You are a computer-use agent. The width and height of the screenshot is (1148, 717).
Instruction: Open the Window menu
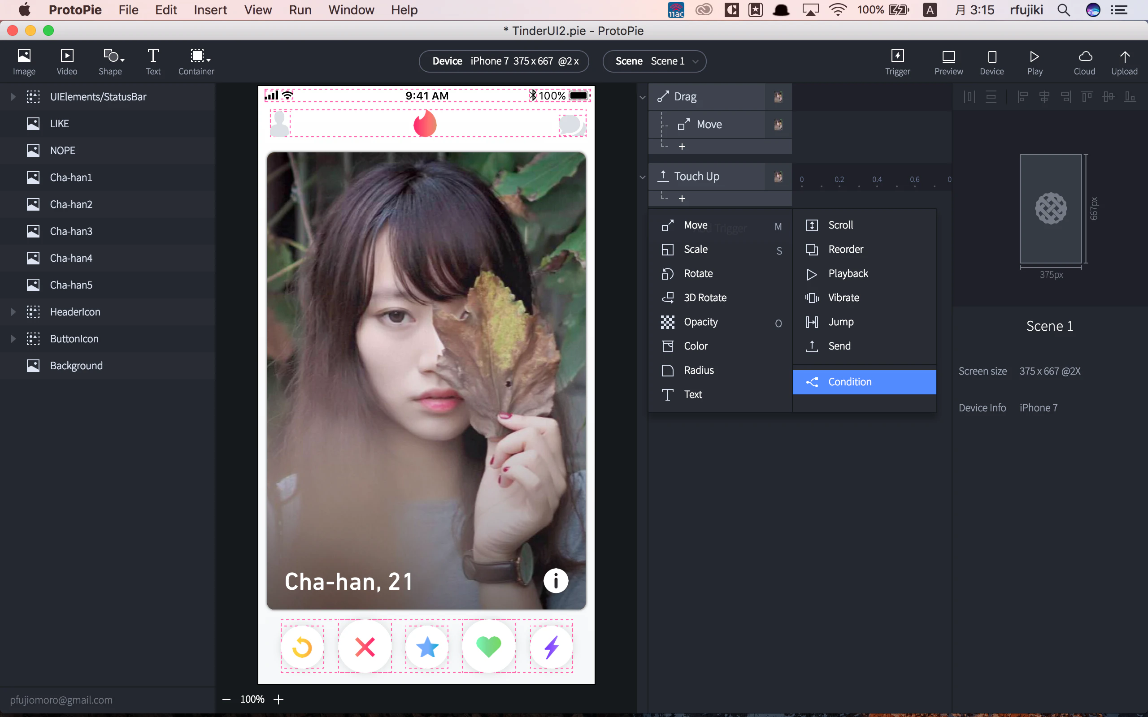351,10
